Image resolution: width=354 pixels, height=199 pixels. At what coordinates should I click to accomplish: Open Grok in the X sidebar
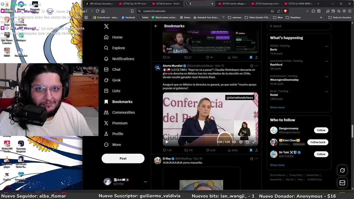coord(112,80)
